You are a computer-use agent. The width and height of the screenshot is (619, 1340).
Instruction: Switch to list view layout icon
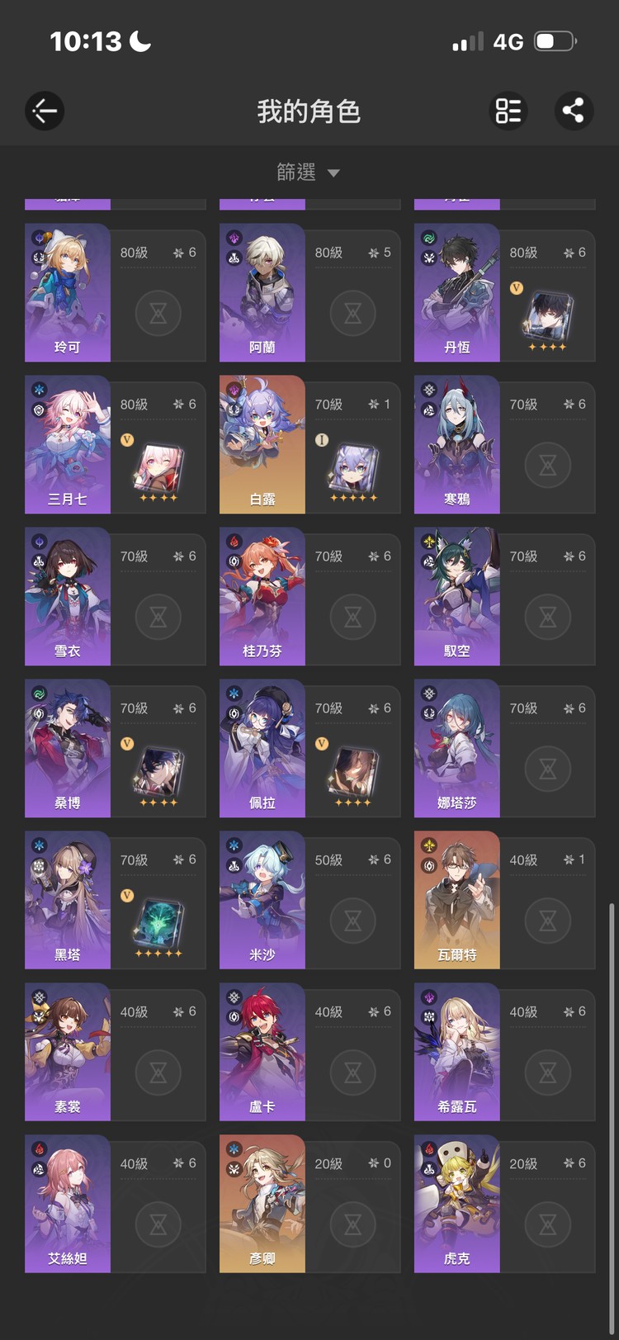tap(508, 111)
